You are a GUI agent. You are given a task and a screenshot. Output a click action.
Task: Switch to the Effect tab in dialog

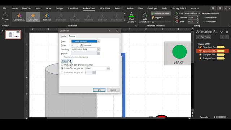64,36
